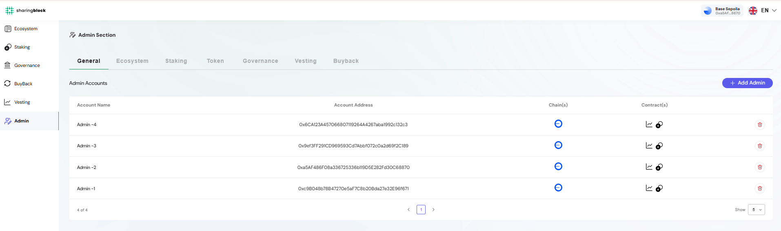This screenshot has width=781, height=231.
Task: Open the Base Sepolia wallet menu
Action: [x=722, y=11]
